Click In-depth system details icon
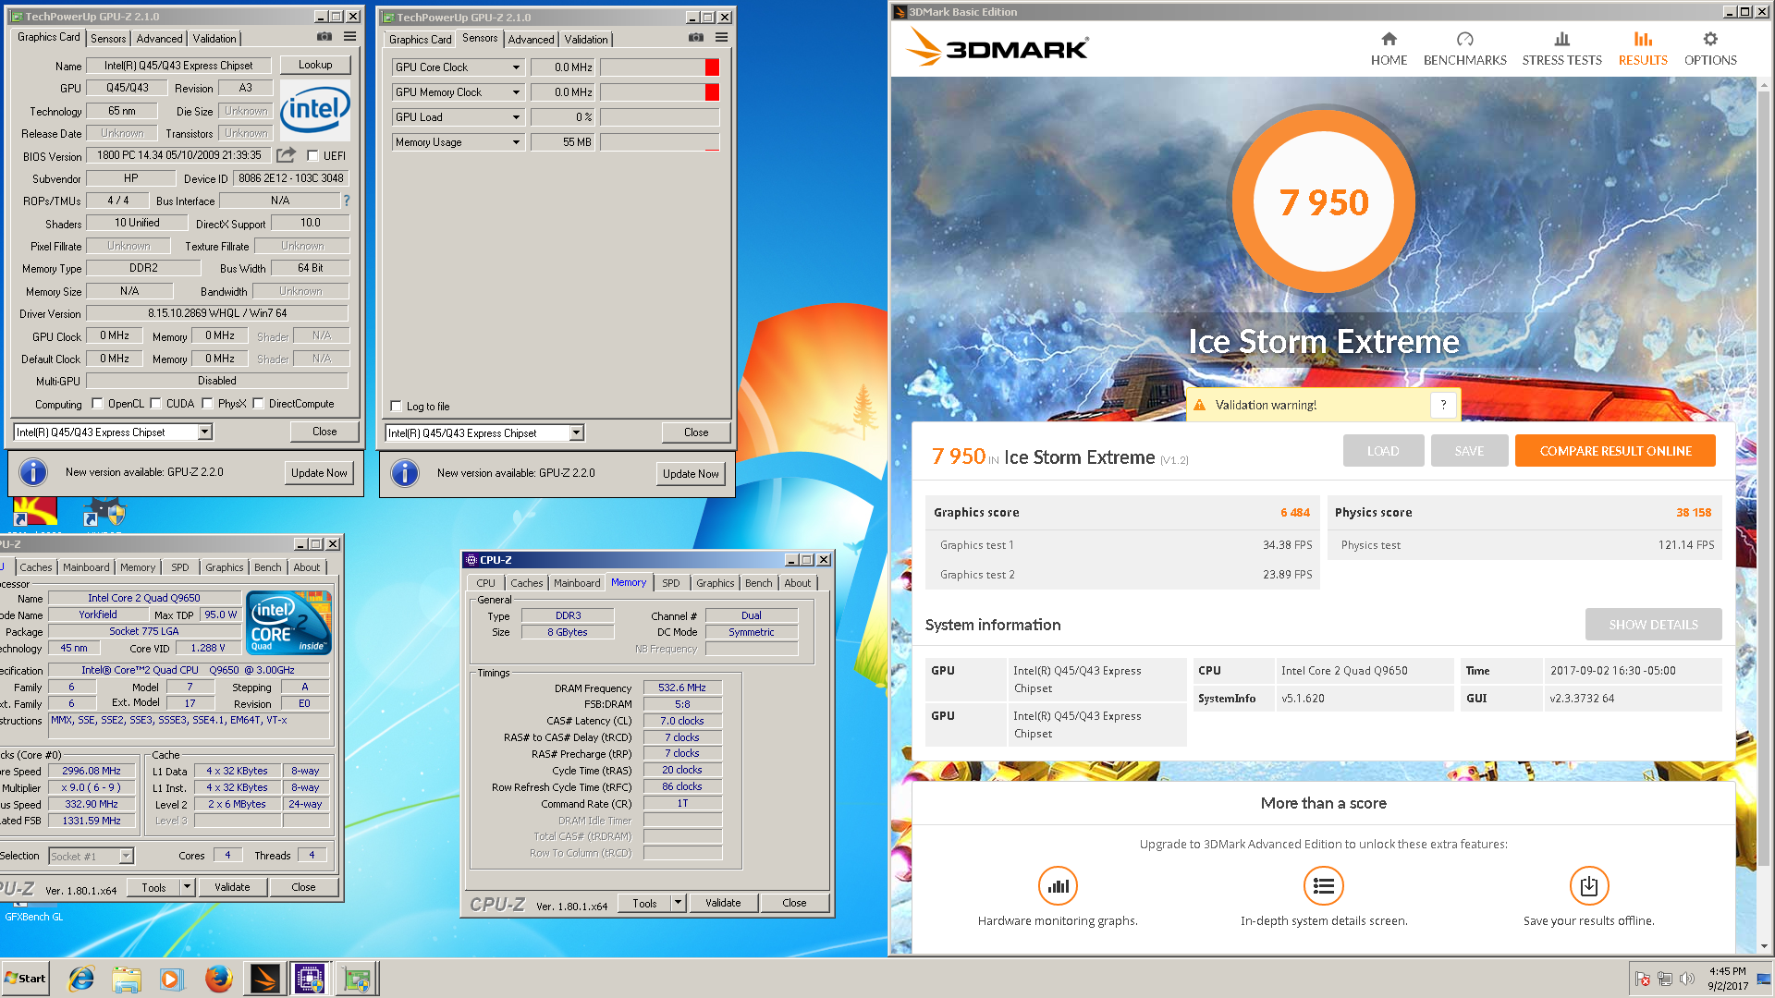This screenshot has width=1775, height=998. point(1324,886)
